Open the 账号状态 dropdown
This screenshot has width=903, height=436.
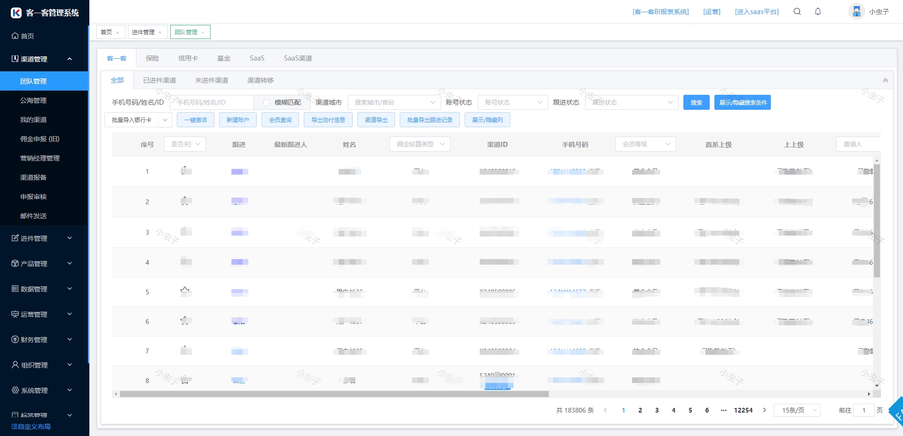(x=513, y=102)
